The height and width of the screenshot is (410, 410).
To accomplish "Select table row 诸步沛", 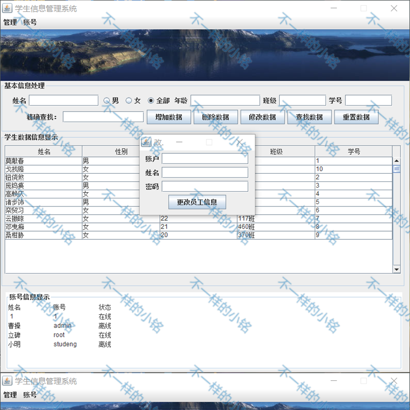I will point(199,202).
